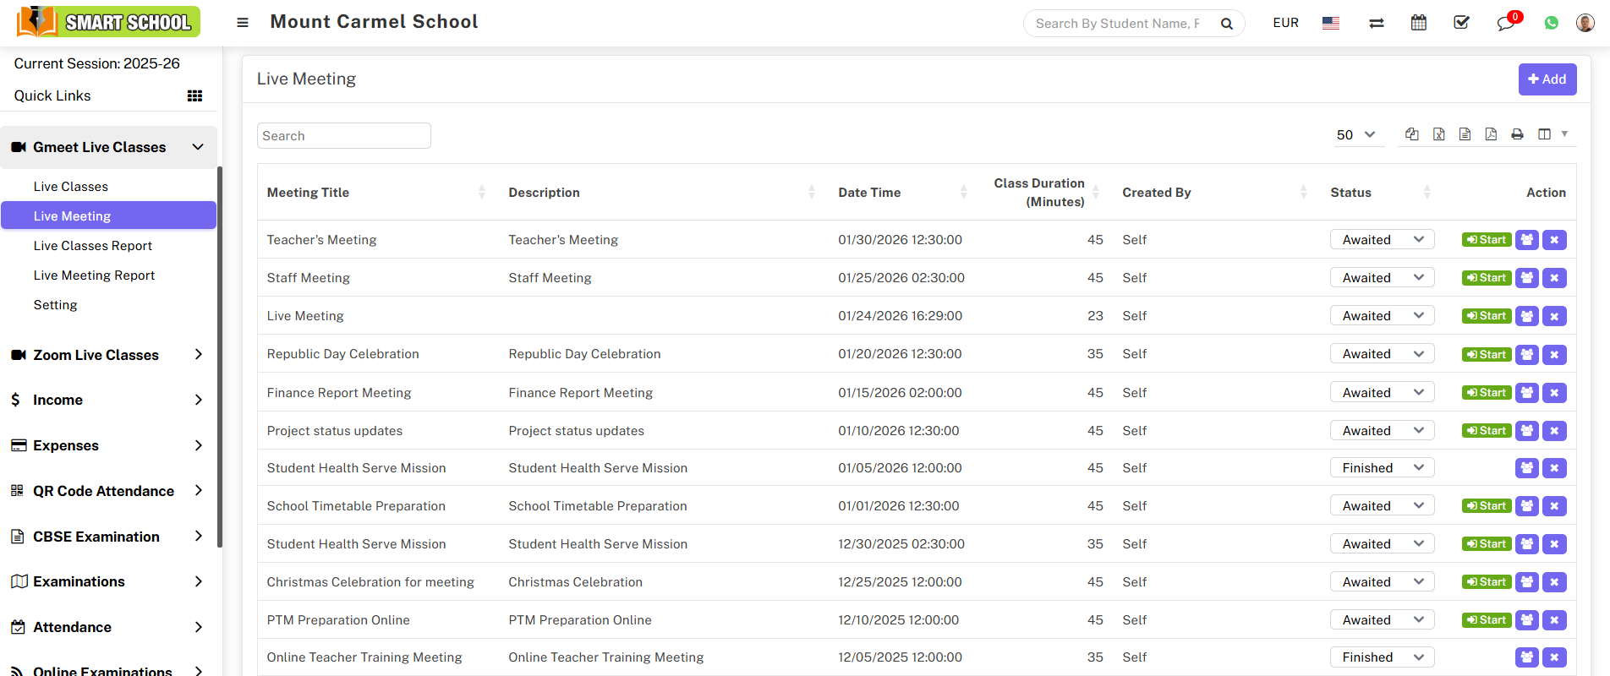The width and height of the screenshot is (1610, 676).
Task: Click the Add meeting button
Action: [1547, 79]
